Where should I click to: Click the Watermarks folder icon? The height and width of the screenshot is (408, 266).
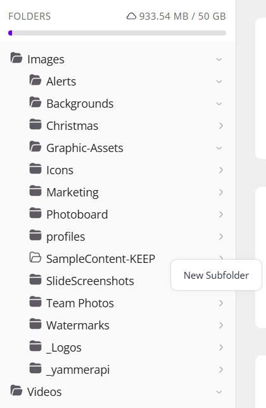(x=35, y=324)
